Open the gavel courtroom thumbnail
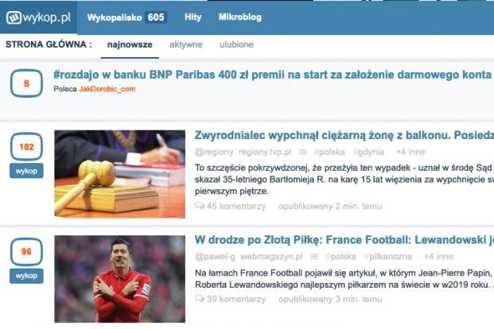494x329 pixels. click(119, 174)
